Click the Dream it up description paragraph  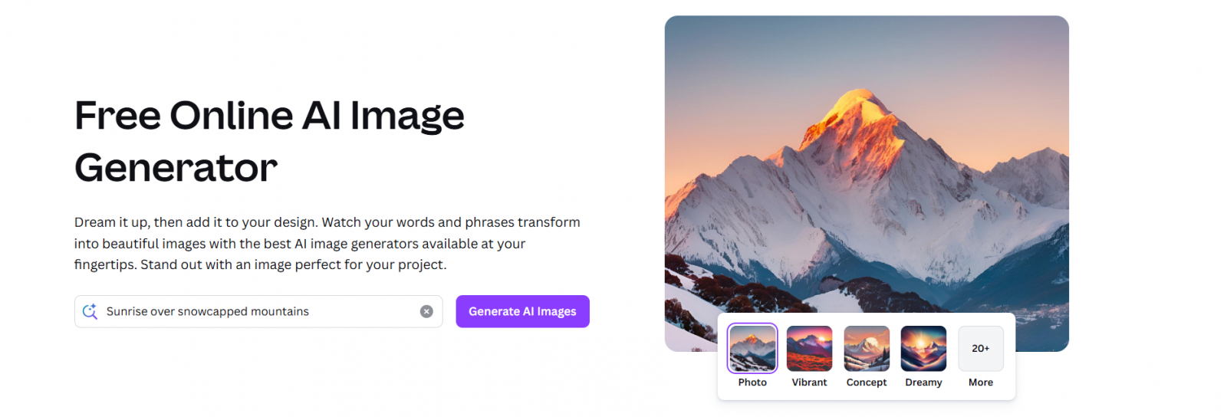pos(327,243)
